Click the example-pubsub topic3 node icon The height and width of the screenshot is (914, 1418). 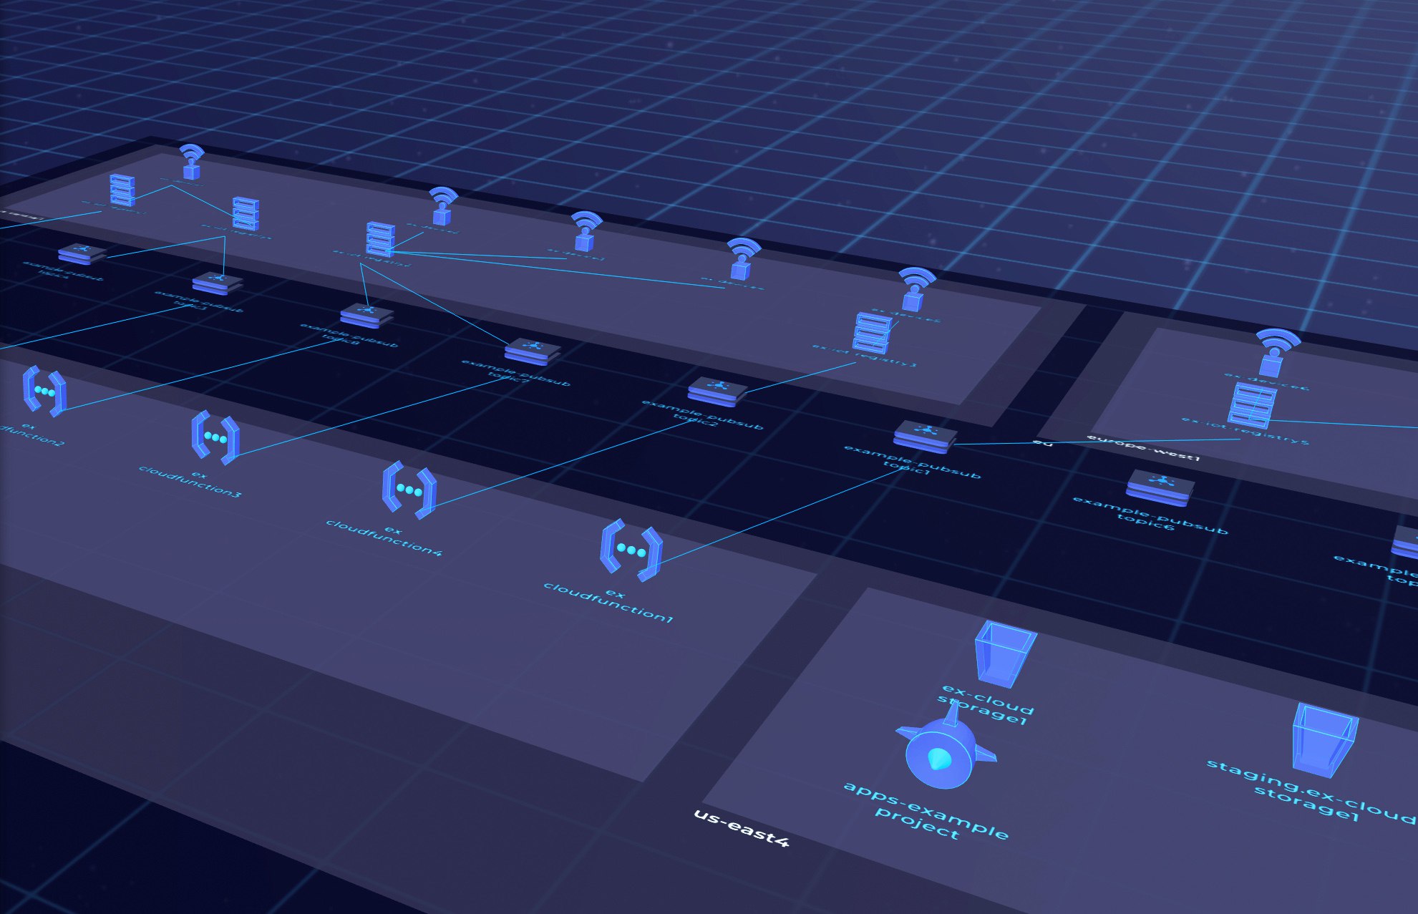pyautogui.click(x=217, y=283)
